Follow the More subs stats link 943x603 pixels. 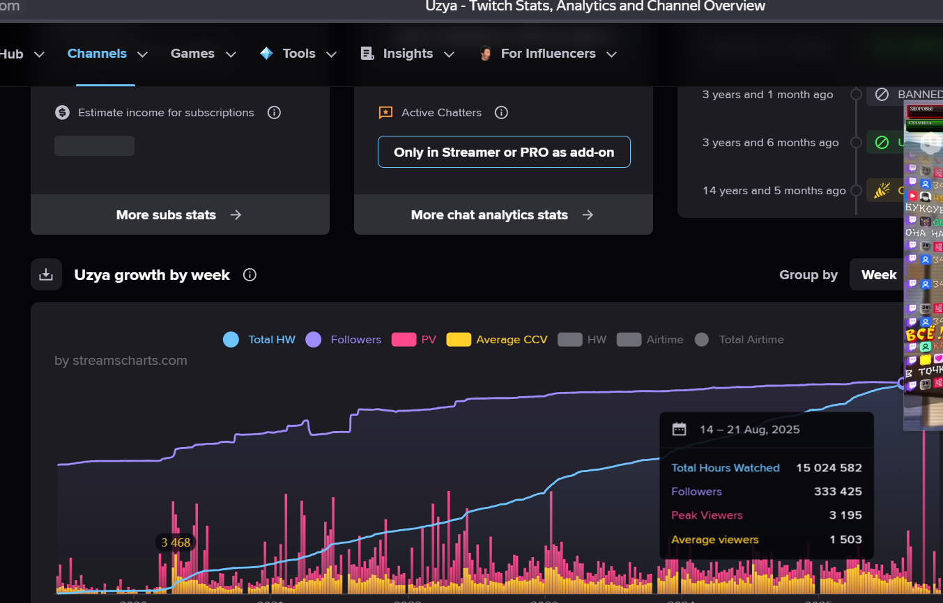[x=180, y=214]
